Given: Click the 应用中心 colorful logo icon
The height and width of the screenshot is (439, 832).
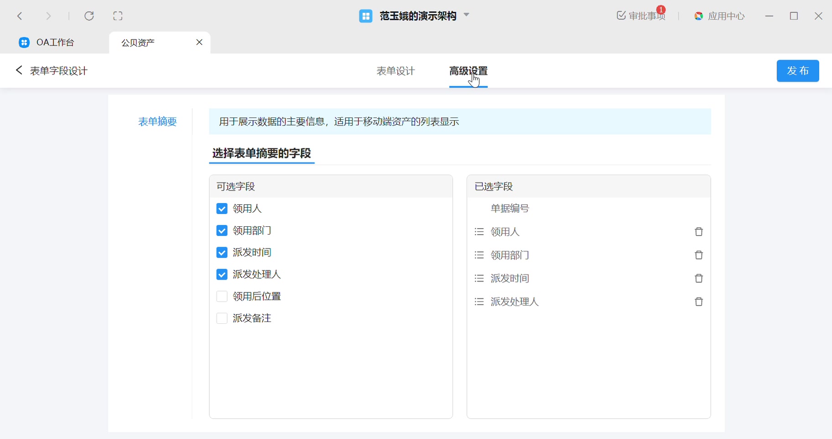Looking at the screenshot, I should click(x=698, y=16).
